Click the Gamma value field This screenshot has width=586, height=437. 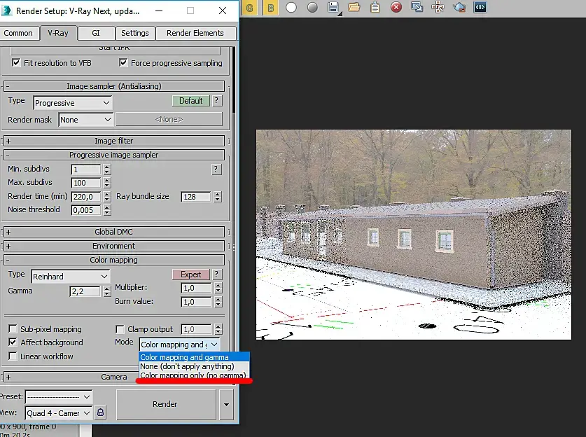click(x=85, y=291)
